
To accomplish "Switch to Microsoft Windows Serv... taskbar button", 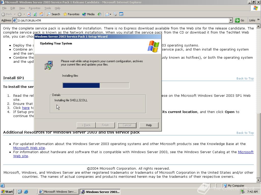I will (x=58, y=192).
